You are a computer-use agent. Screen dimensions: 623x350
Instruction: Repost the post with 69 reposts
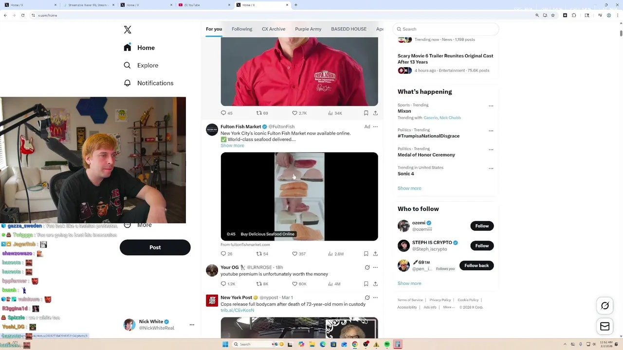pyautogui.click(x=262, y=113)
